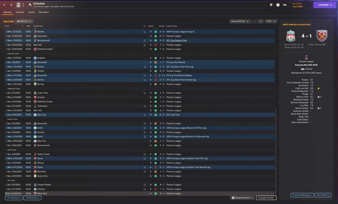This screenshot has width=338, height=204.
Task: Click TV icon on the Chelsea row
Action: pyautogui.click(x=144, y=189)
